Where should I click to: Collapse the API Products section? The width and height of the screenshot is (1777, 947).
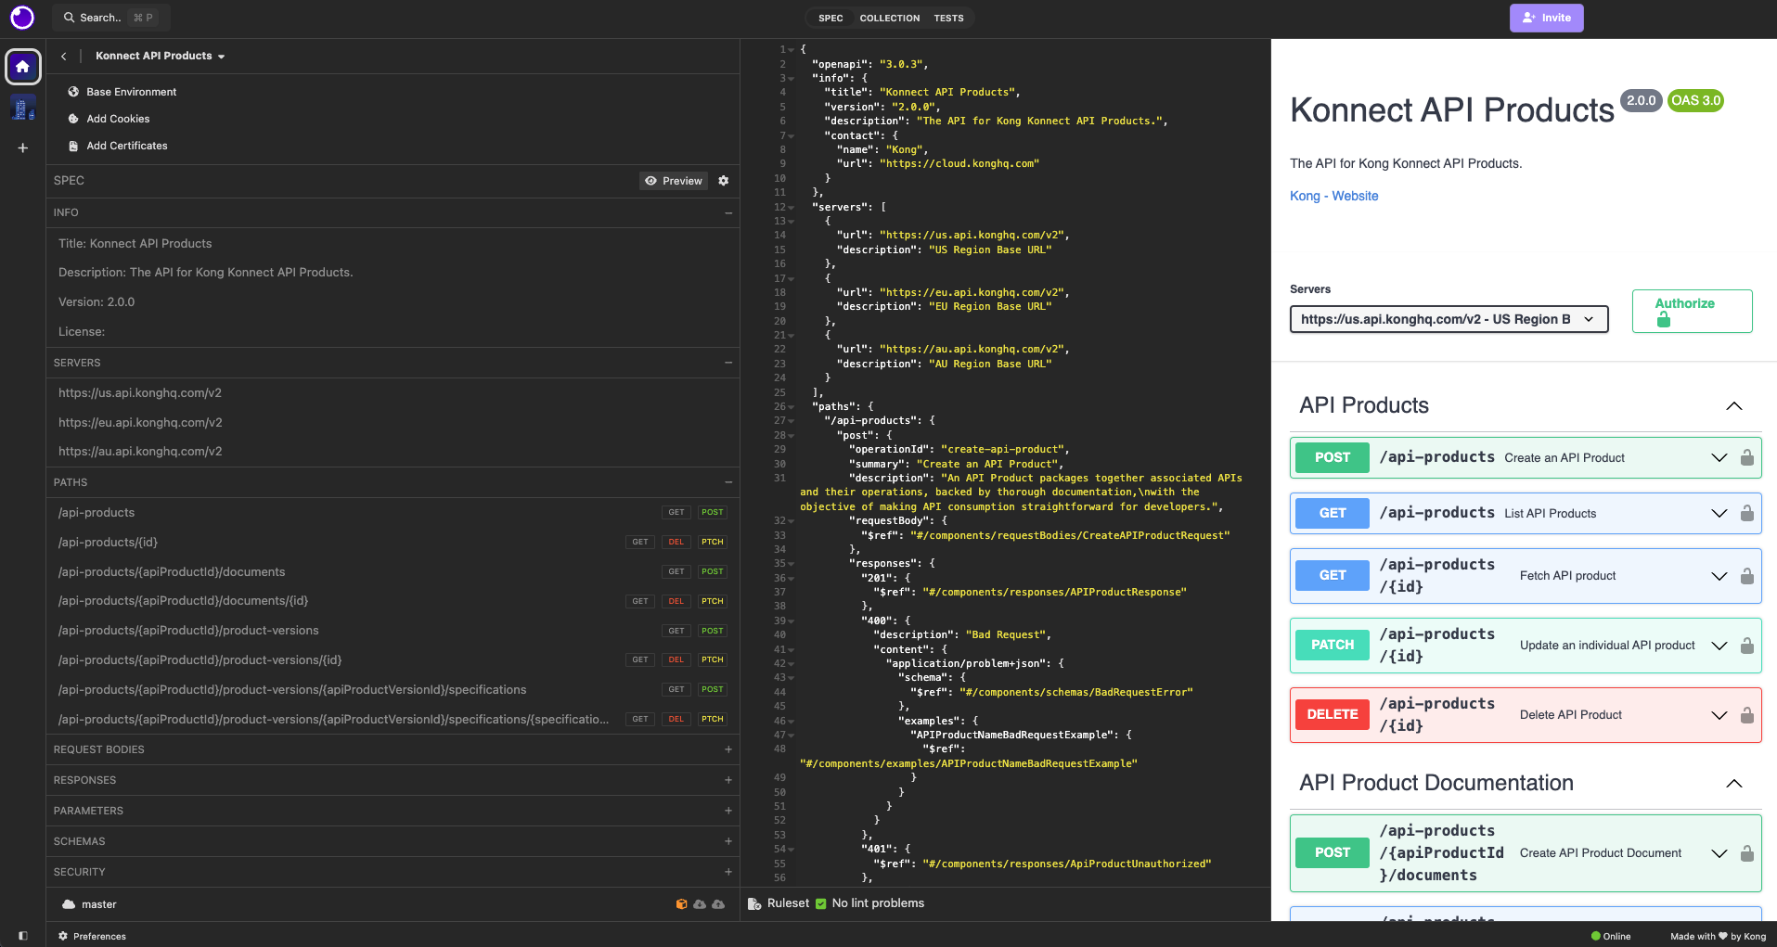point(1733,406)
